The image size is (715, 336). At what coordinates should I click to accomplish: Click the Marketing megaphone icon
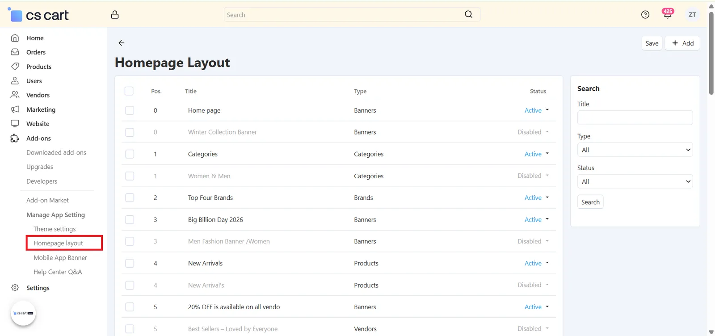pos(15,109)
